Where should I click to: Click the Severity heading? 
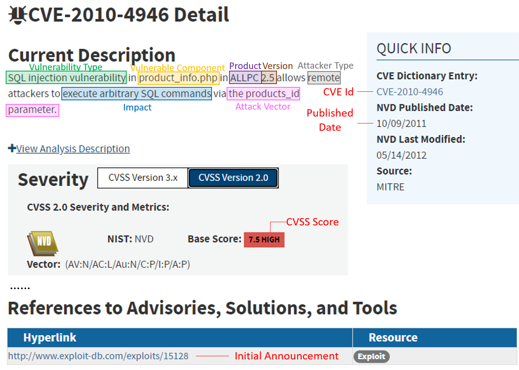(53, 180)
